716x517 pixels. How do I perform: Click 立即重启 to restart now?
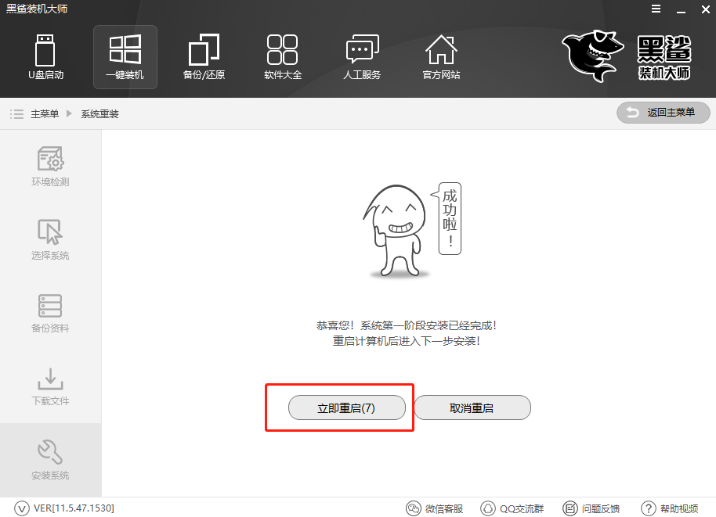347,407
